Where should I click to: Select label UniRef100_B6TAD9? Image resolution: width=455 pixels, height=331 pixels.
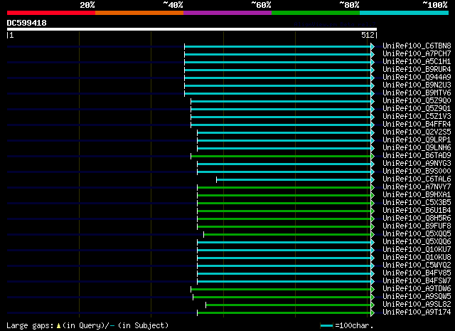point(417,156)
